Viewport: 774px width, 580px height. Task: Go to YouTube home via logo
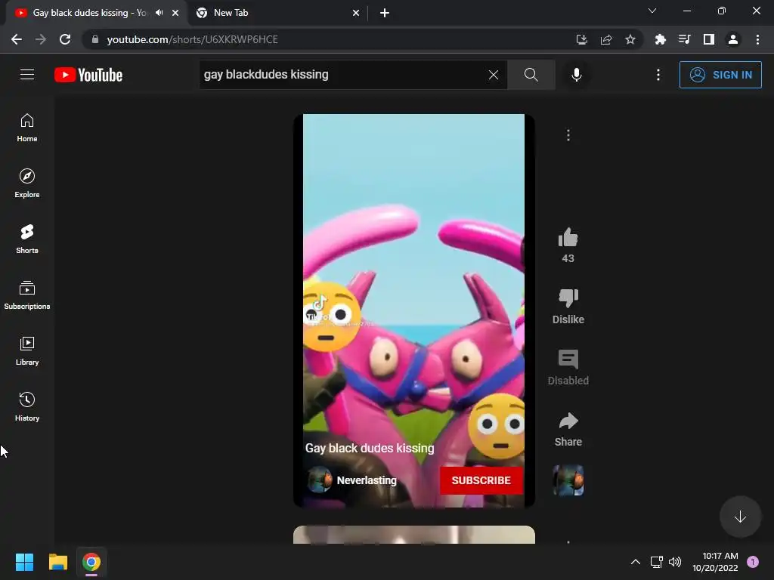coord(88,75)
